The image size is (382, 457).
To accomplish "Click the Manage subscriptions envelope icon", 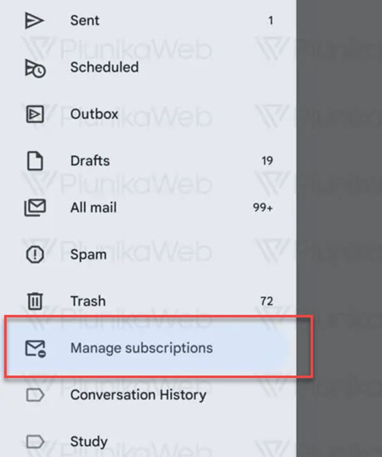I will coord(35,349).
